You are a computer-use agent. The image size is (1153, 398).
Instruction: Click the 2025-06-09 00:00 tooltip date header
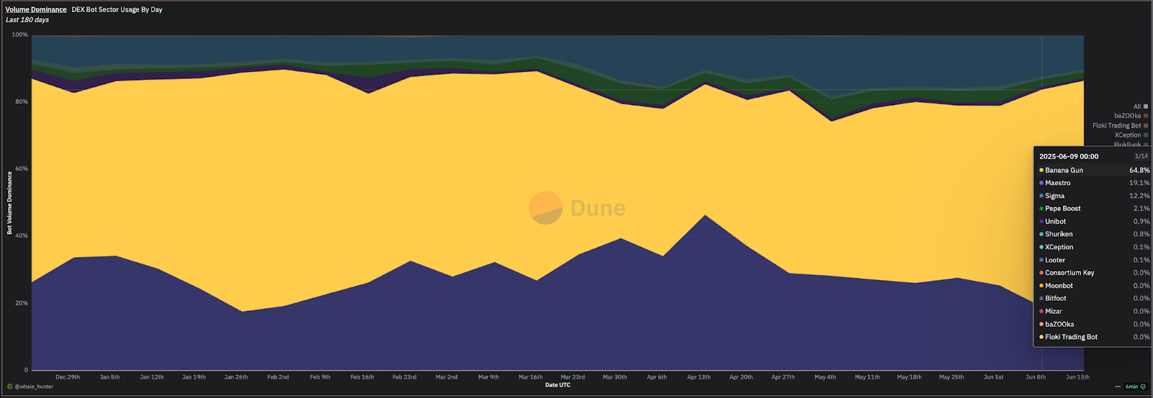1069,156
